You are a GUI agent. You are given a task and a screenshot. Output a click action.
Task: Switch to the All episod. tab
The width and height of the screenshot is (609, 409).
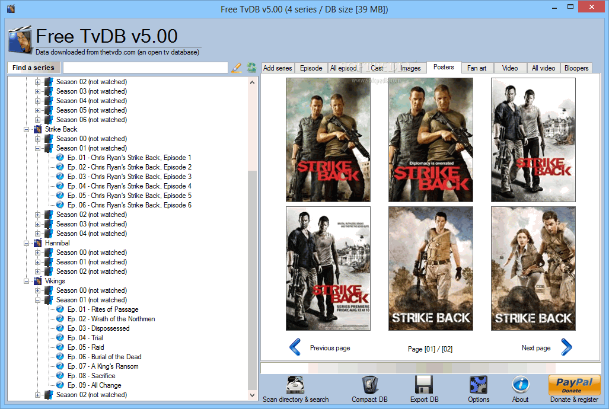pos(344,68)
